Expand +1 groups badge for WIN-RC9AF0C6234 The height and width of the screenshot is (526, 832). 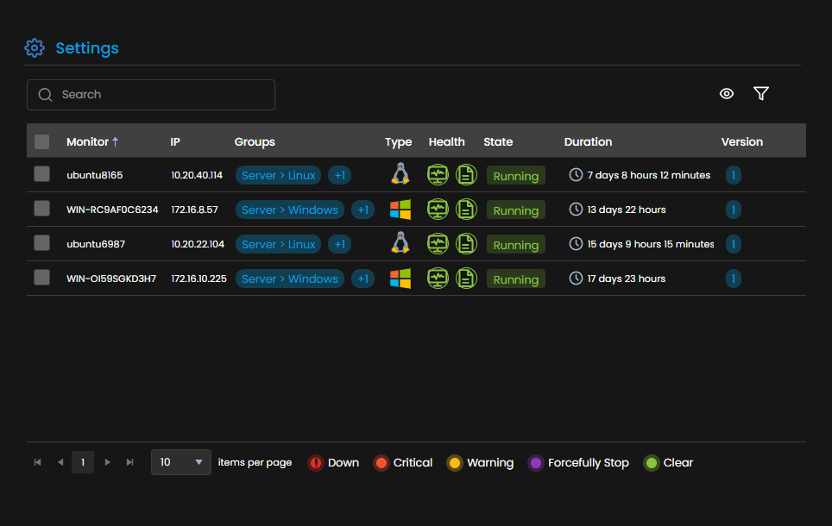[363, 210]
